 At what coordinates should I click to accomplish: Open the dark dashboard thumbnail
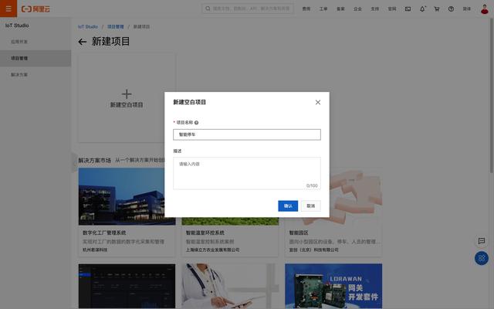coord(127,286)
